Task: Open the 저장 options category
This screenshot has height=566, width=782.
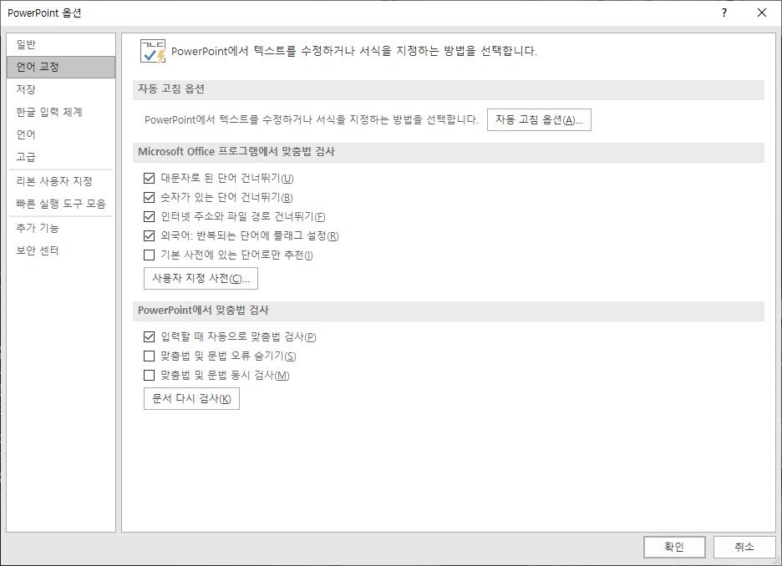Action: point(61,89)
